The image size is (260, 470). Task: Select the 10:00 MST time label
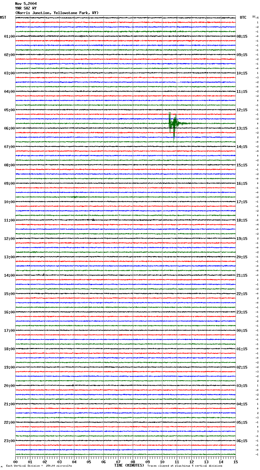pyautogui.click(x=9, y=202)
